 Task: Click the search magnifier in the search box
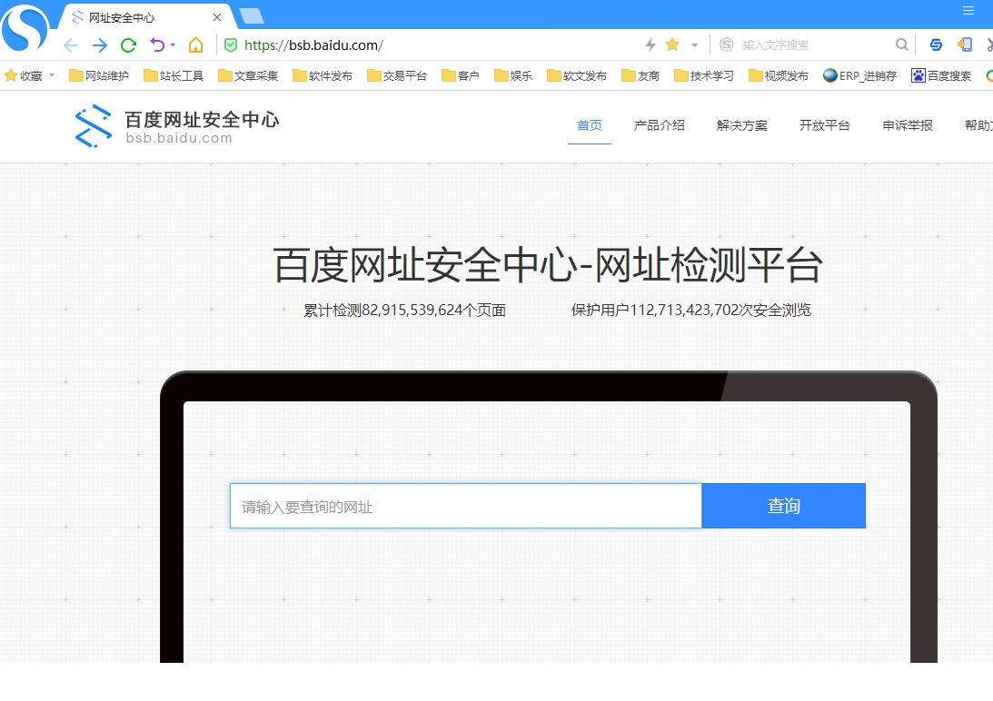(901, 44)
